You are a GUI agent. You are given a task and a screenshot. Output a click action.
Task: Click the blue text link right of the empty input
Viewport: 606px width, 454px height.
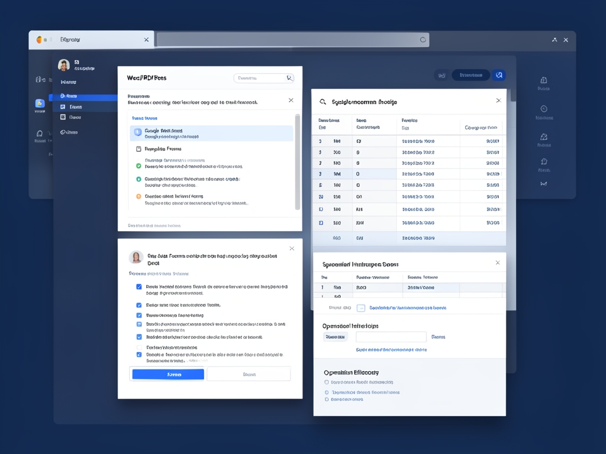click(439, 337)
